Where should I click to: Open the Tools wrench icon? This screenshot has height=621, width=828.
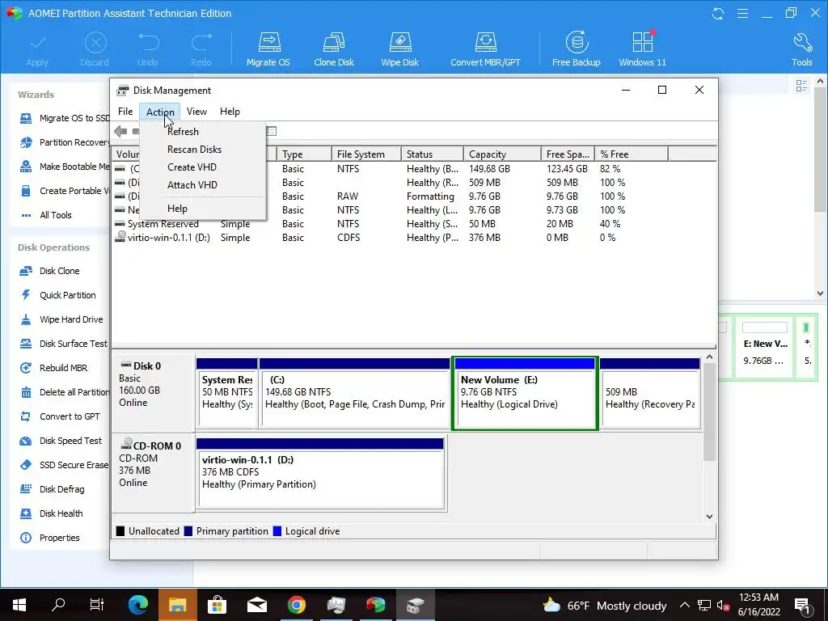coord(801,49)
